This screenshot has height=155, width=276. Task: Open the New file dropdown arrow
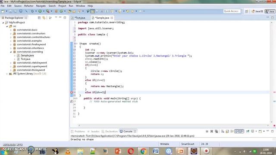[x=6, y=11]
